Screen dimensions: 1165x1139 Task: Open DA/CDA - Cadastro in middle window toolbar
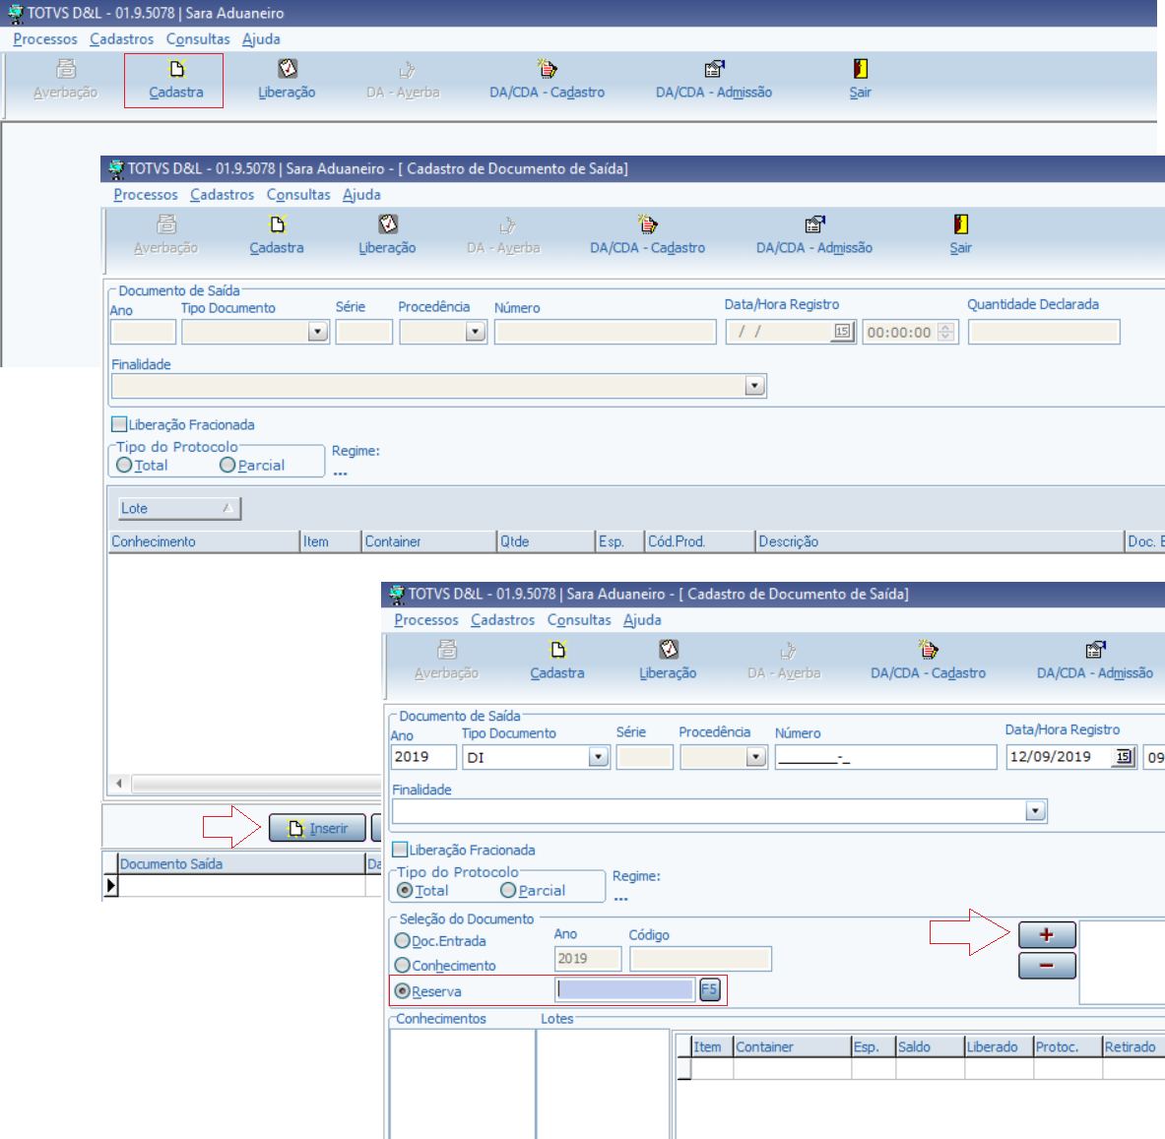coord(647,235)
